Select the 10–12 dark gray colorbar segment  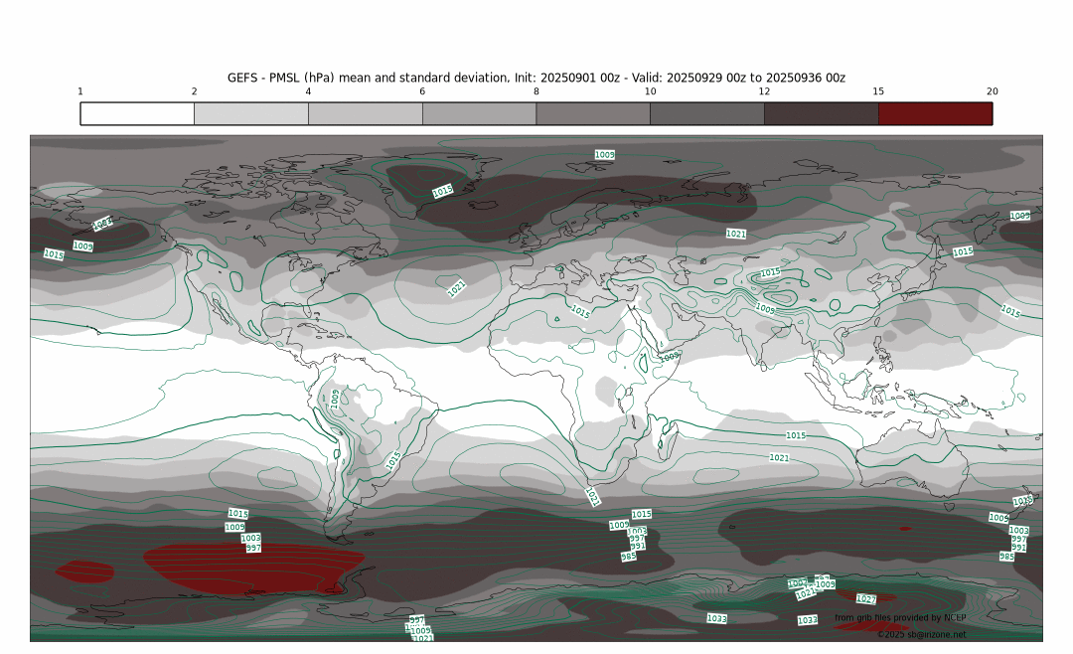pos(706,113)
